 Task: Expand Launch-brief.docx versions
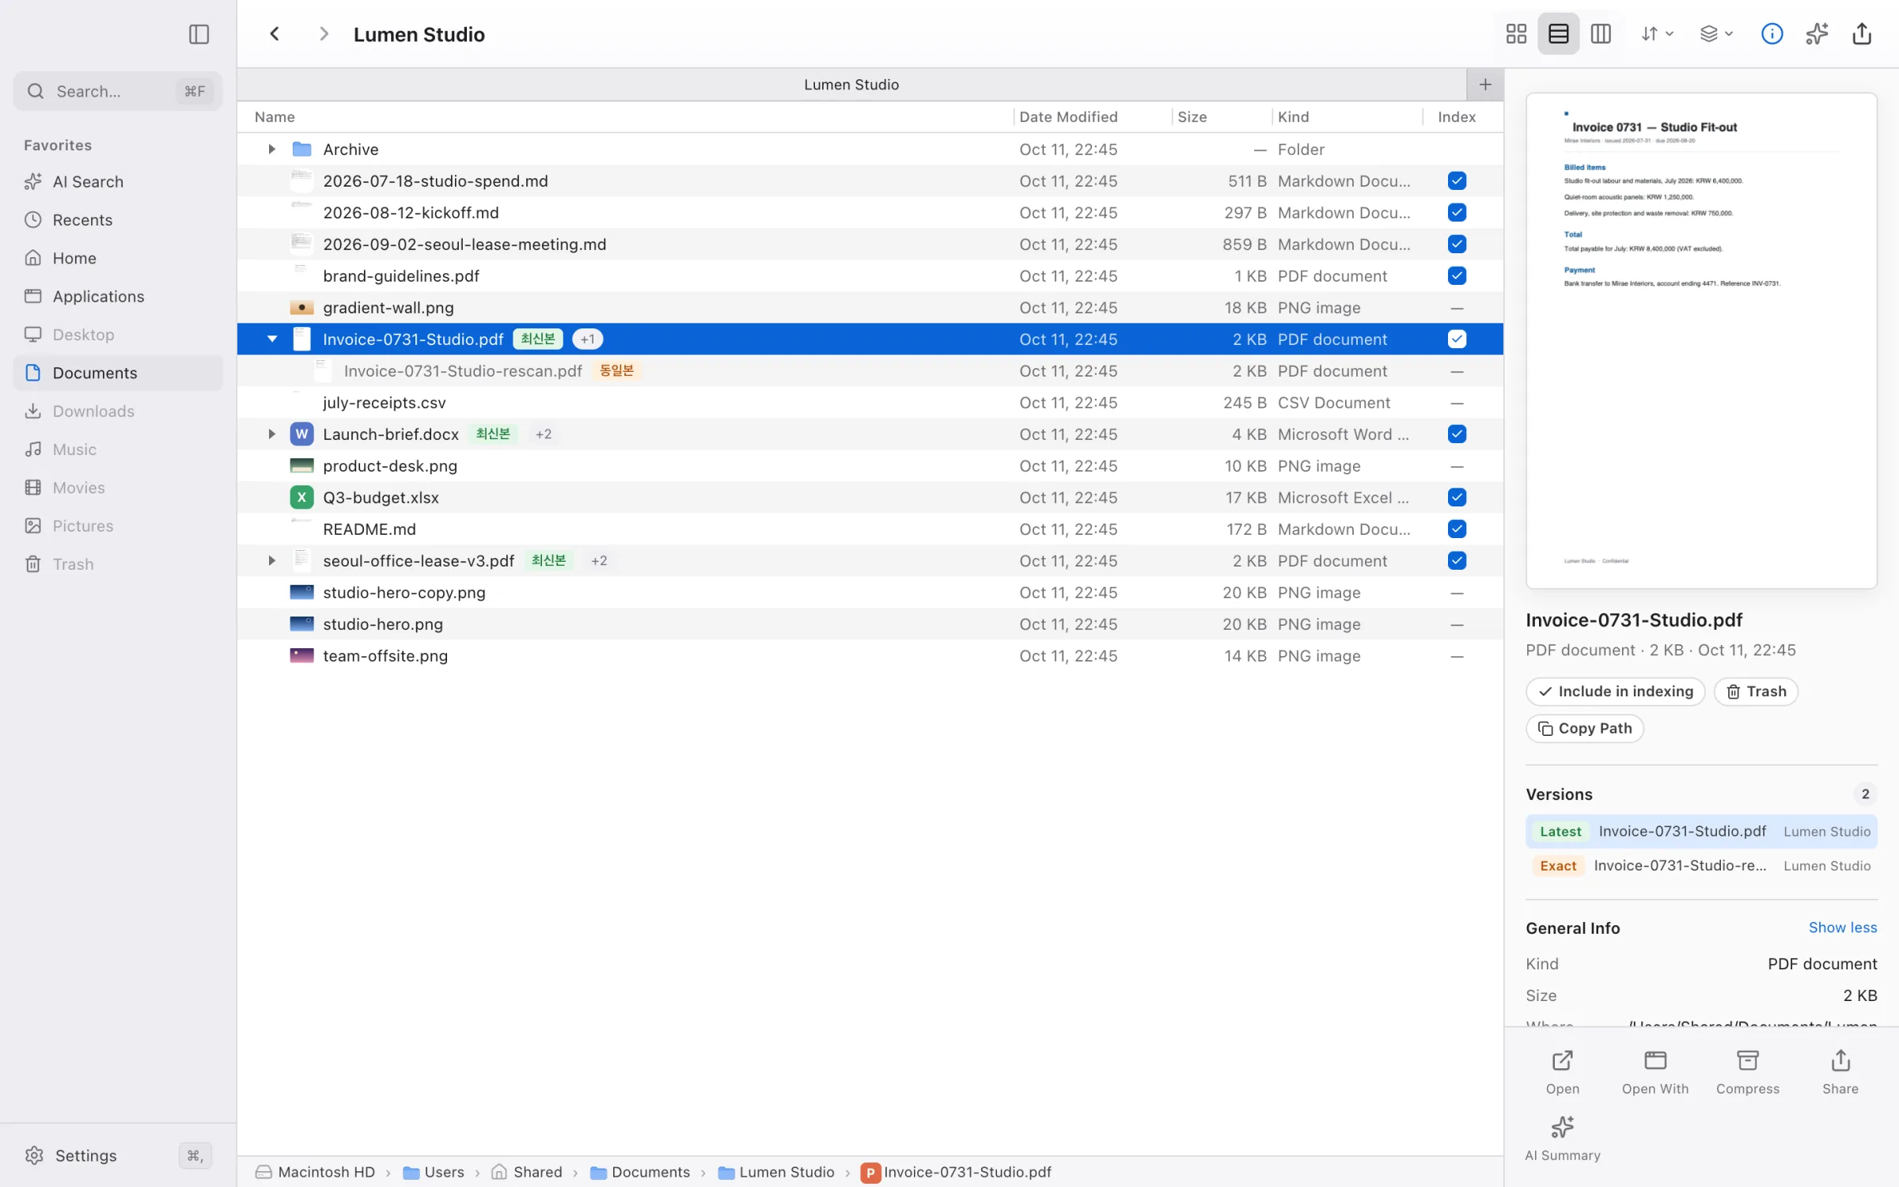click(x=271, y=434)
